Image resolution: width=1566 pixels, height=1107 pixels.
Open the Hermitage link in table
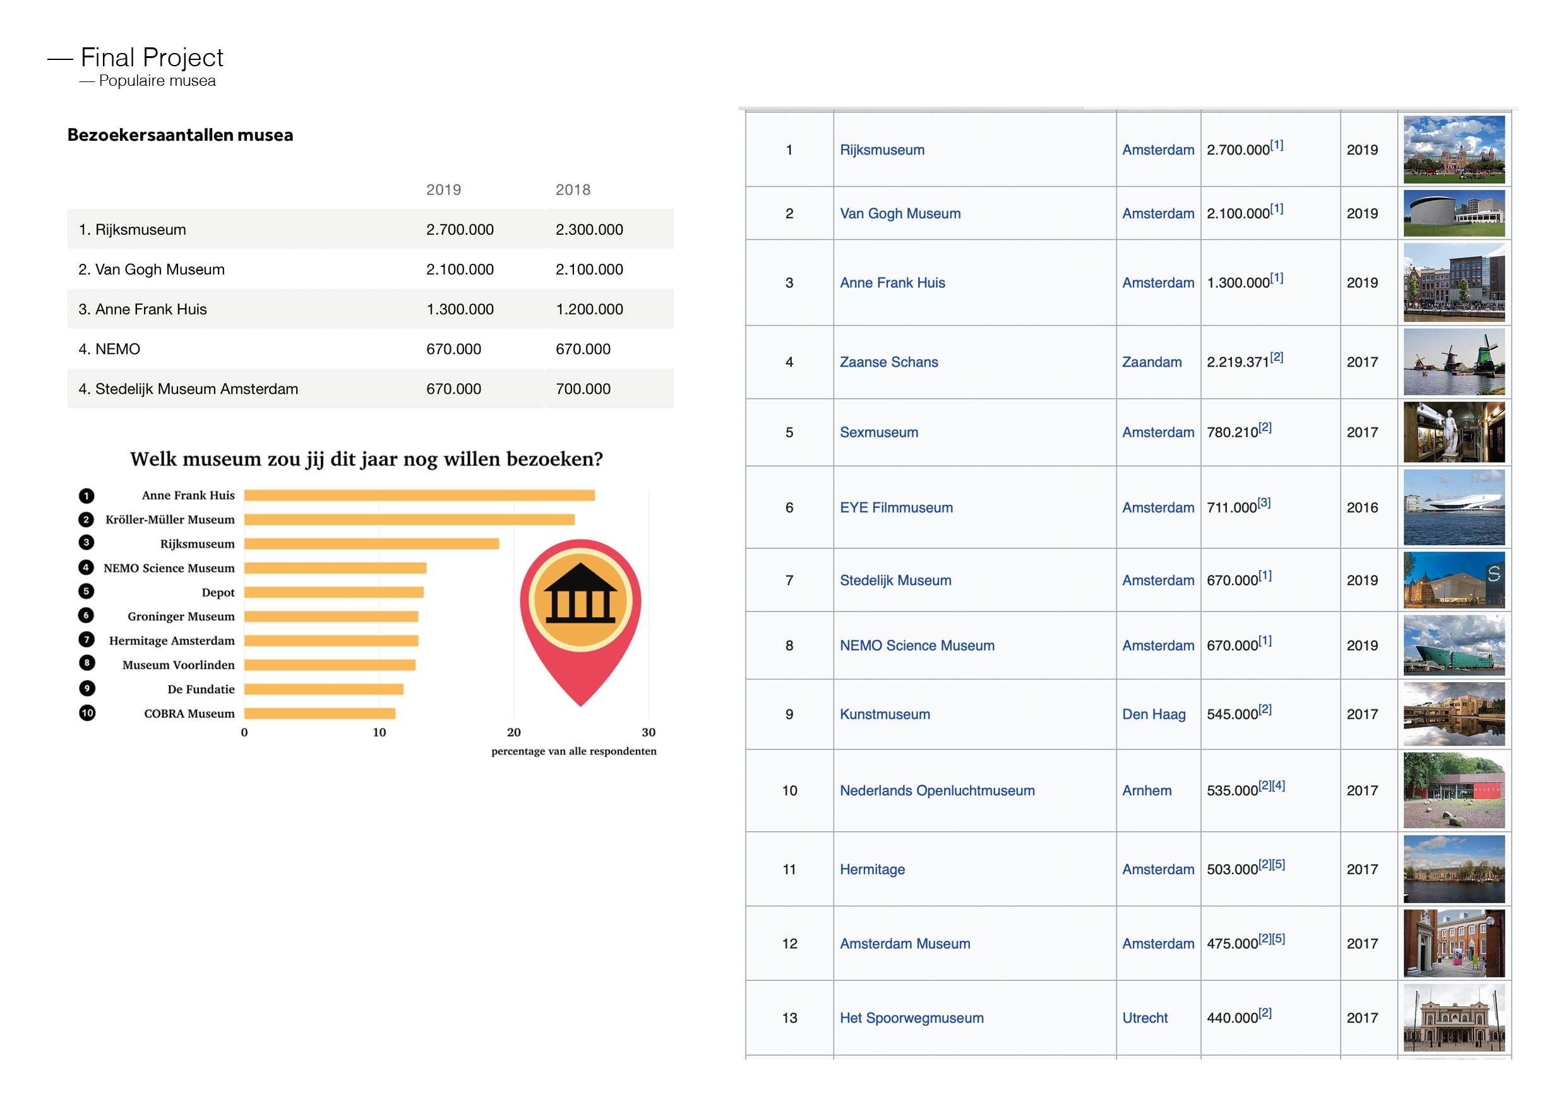point(872,870)
